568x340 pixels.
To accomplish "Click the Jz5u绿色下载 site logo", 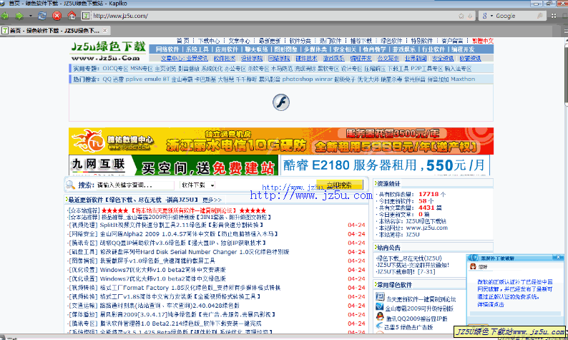I will [108, 51].
